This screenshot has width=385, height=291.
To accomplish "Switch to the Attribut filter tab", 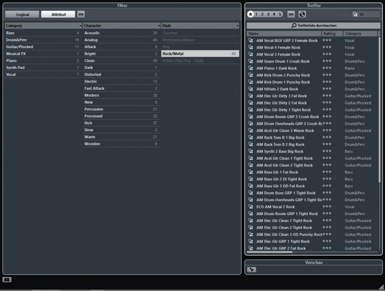I will (x=58, y=14).
